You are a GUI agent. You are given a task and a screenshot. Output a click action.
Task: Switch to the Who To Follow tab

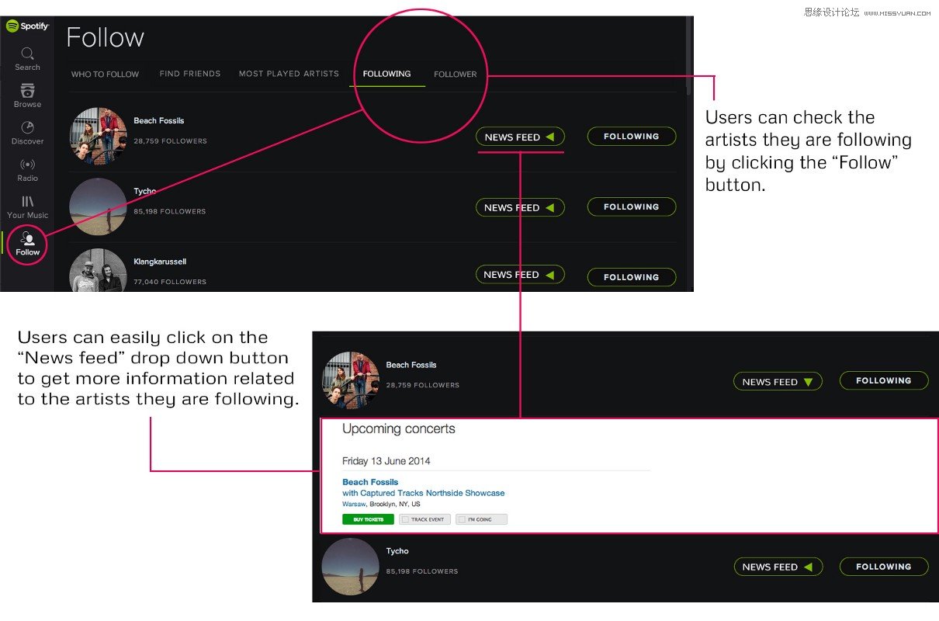(105, 75)
